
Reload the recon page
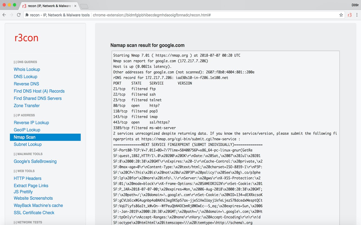[x=19, y=15]
